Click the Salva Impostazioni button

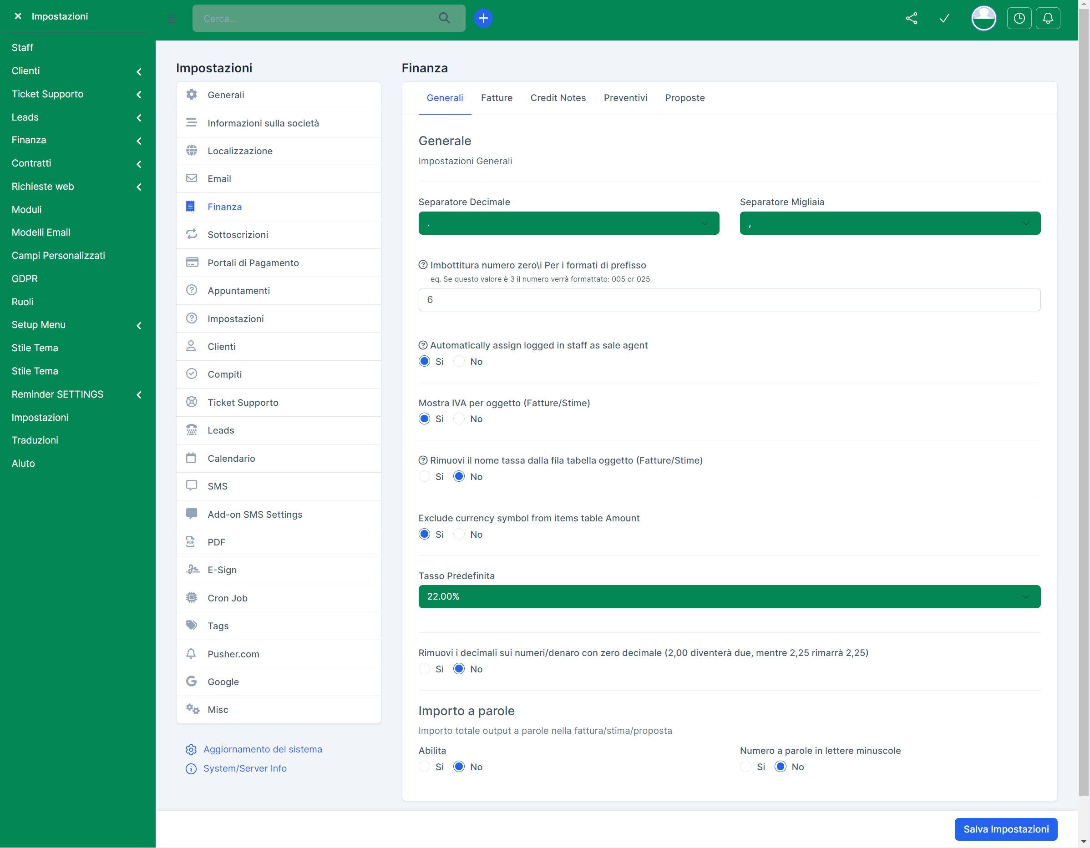point(1005,829)
